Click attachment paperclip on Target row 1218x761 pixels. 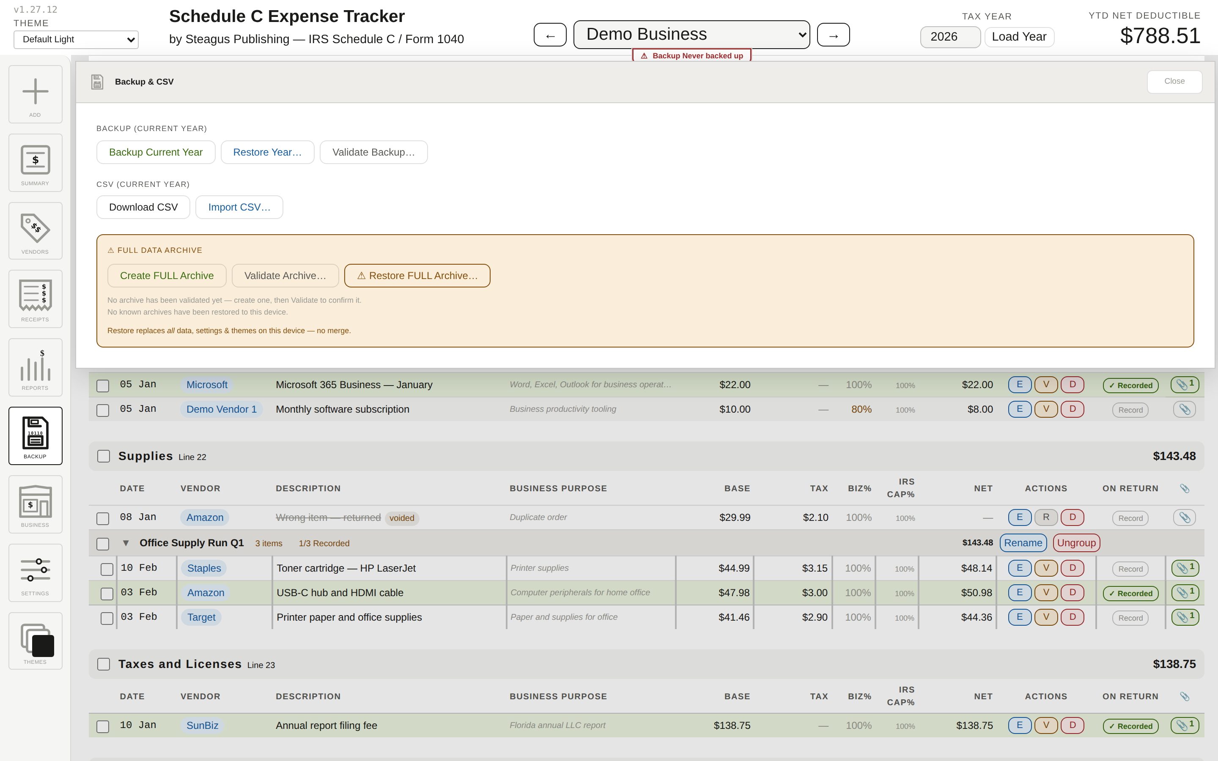point(1185,617)
